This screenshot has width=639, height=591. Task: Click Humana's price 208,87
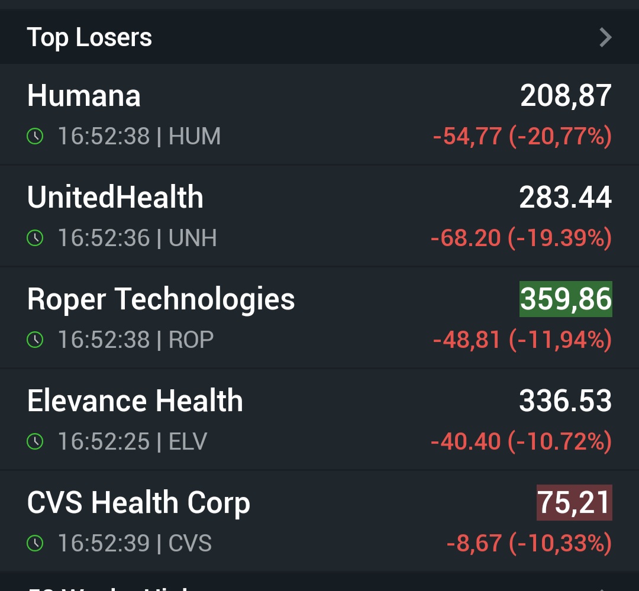pos(566,96)
